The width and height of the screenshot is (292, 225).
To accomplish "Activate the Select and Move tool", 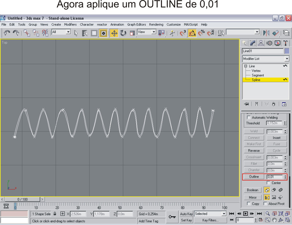I will (x=114, y=33).
